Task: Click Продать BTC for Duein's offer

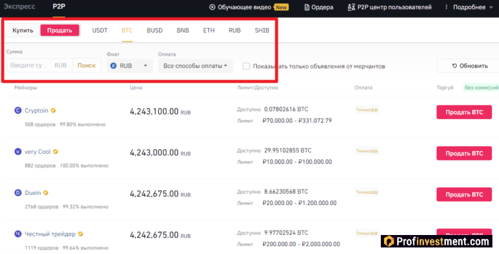Action: coord(464,194)
